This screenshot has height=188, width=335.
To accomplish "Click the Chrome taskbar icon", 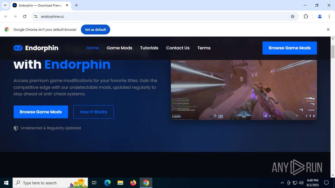I will pyautogui.click(x=146, y=183).
